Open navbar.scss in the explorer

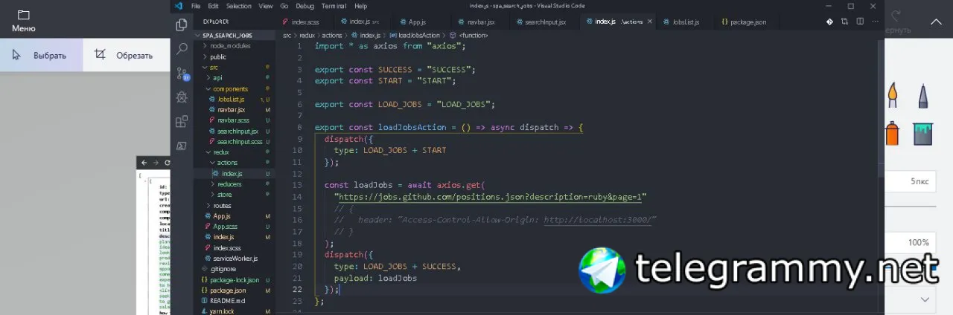(233, 120)
